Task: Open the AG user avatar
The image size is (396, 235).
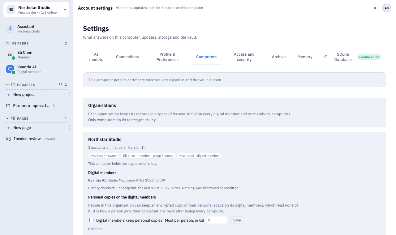Action: (x=387, y=8)
